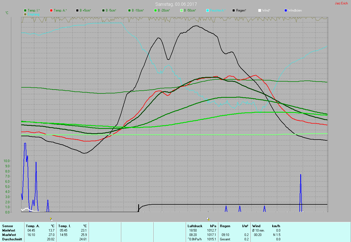Click the black B +5cm legend marker
351x242 pixels.
77,10
